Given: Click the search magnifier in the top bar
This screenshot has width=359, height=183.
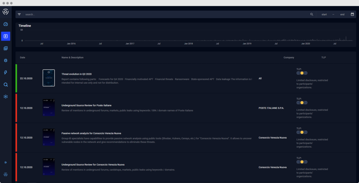Looking at the screenshot, I should click(312, 14).
